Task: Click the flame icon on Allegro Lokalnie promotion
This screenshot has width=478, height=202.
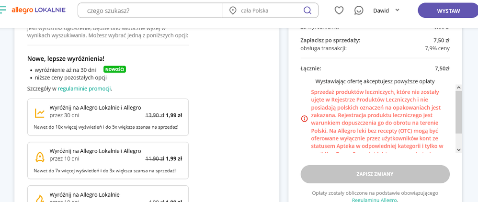Action: [39, 197]
